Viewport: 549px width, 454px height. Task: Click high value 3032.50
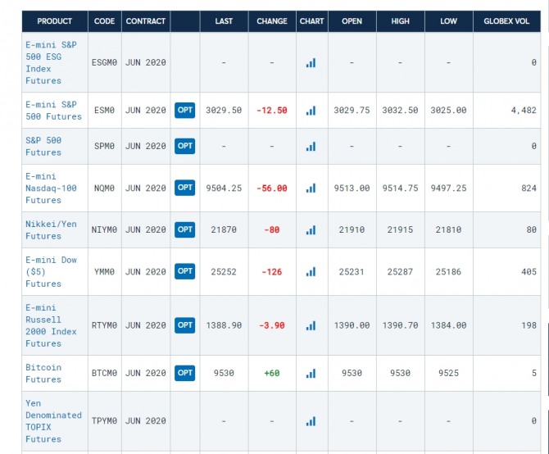pos(400,111)
